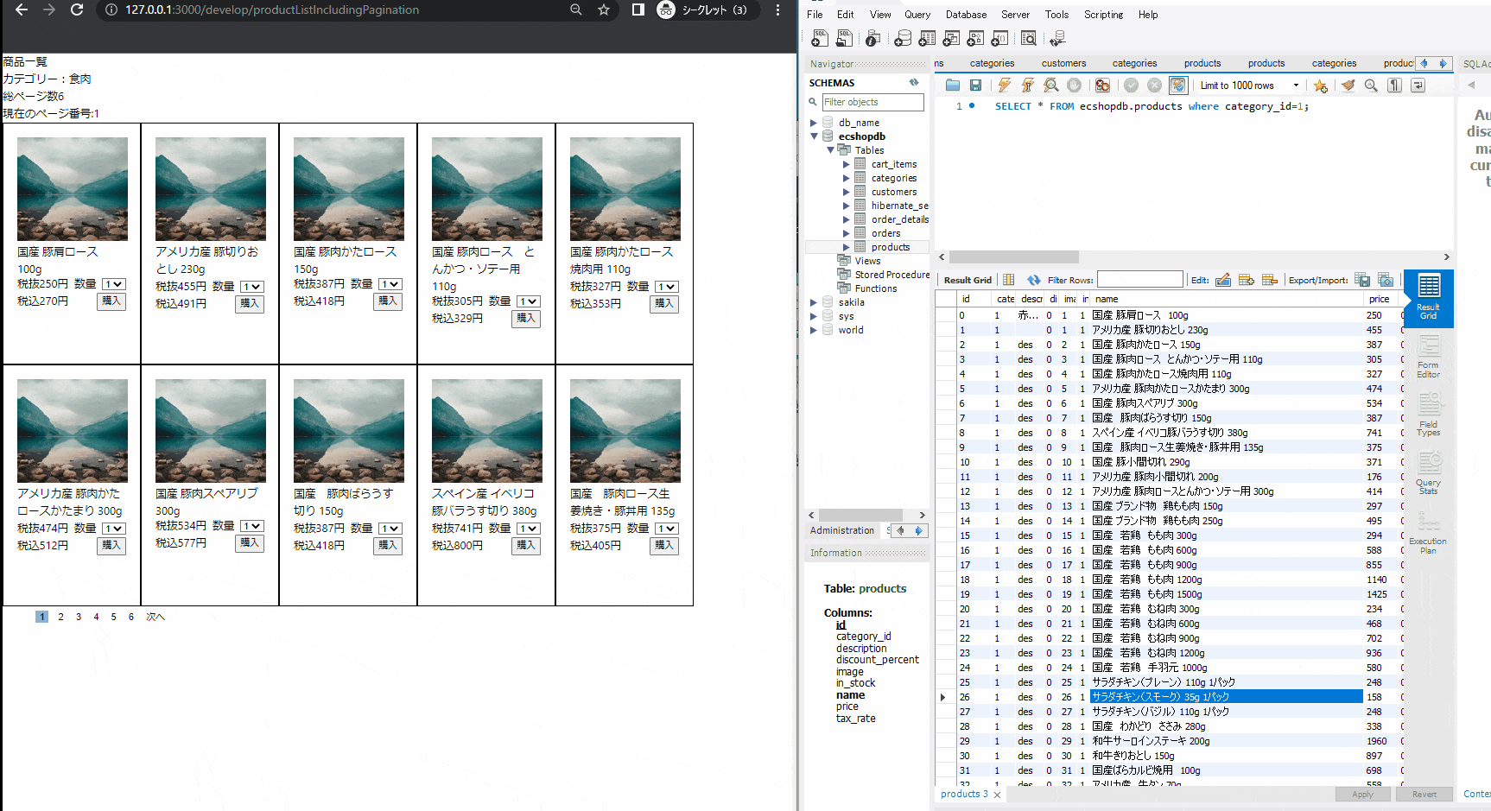Click the Apply button
The height and width of the screenshot is (811, 1491).
click(1362, 794)
